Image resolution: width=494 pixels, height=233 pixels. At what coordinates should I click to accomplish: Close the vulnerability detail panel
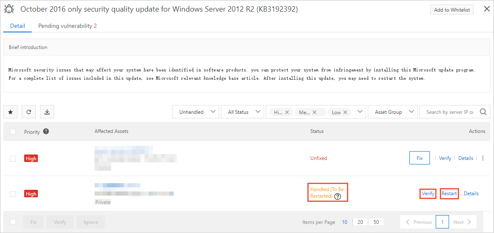pyautogui.click(x=487, y=10)
